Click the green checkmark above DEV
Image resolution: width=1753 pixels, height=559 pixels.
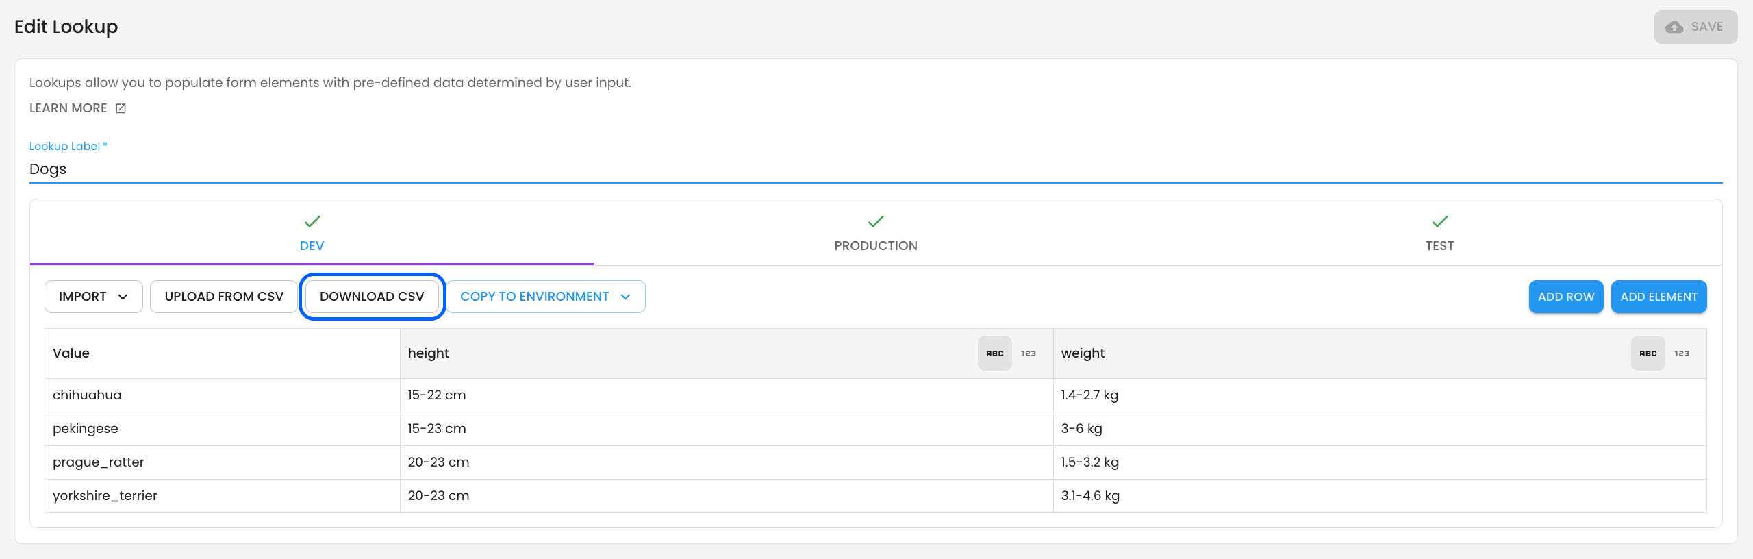pos(312,221)
